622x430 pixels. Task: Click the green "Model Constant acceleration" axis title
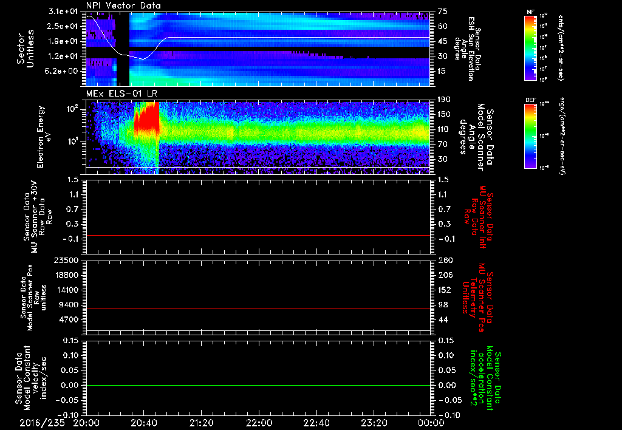pyautogui.click(x=485, y=379)
